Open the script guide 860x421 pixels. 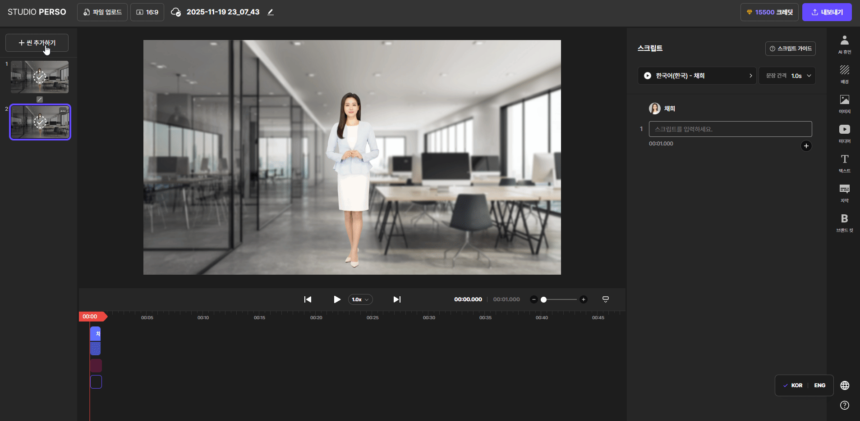point(790,49)
